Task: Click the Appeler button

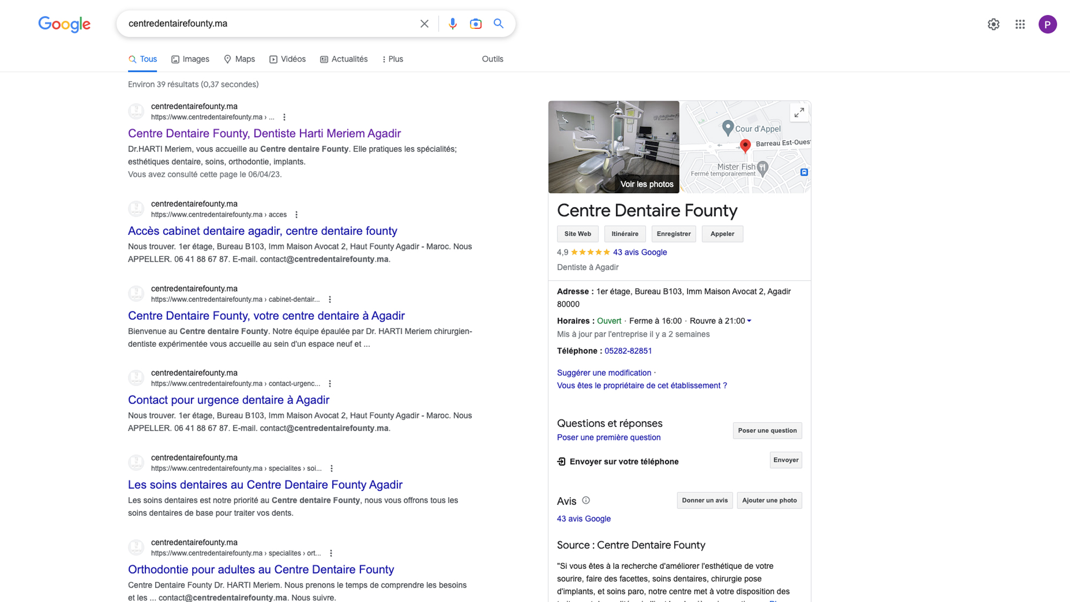Action: point(722,234)
